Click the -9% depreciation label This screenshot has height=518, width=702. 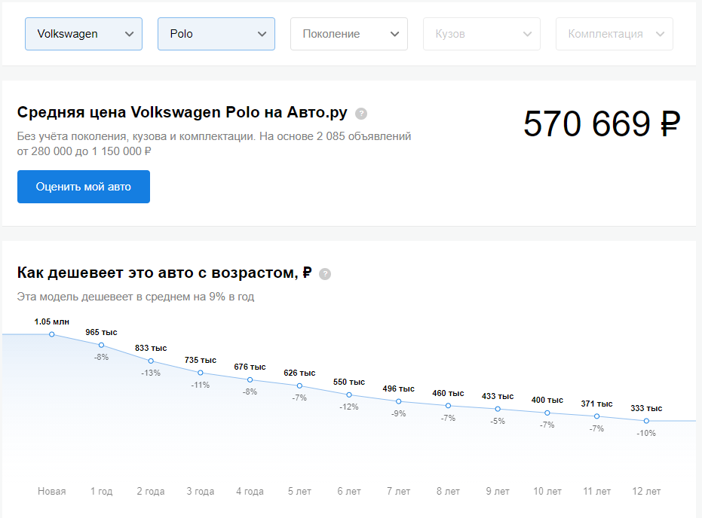398,414
